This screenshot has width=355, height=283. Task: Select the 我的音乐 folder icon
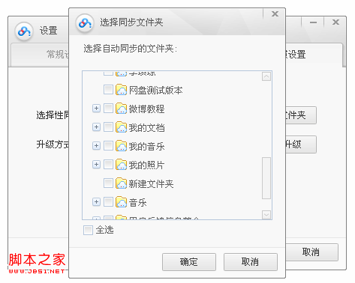click(x=122, y=146)
